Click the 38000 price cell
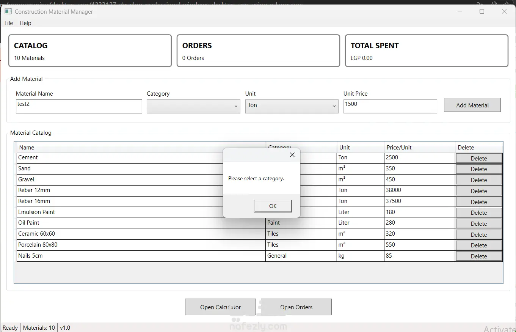 tap(419, 190)
